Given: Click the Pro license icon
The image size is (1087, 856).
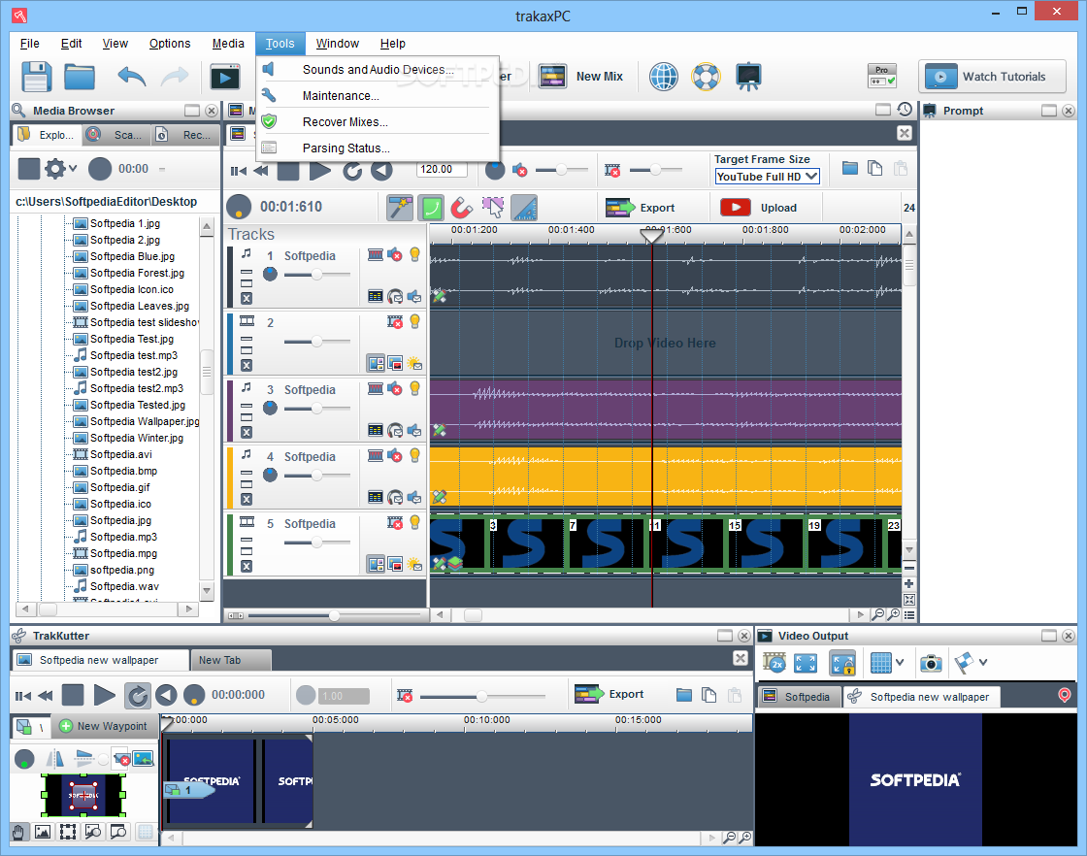Looking at the screenshot, I should (882, 77).
